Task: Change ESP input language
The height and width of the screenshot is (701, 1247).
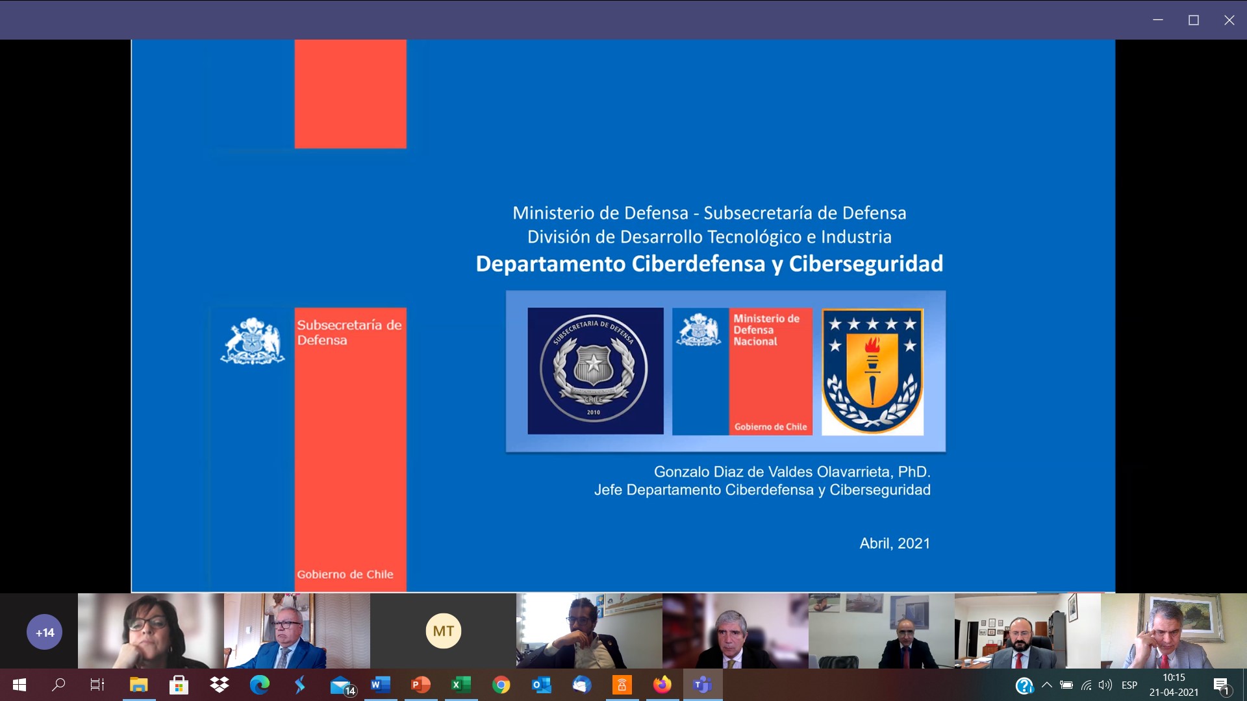Action: 1129,685
